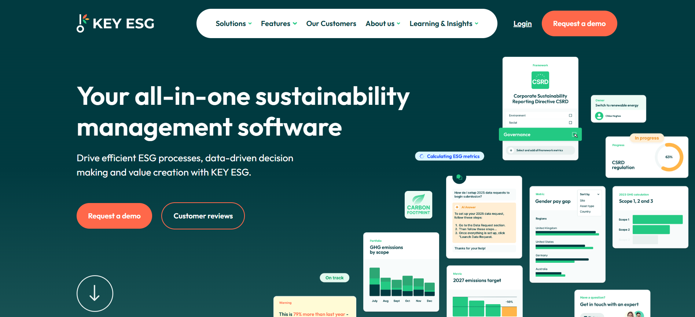Image resolution: width=695 pixels, height=317 pixels.
Task: Check the Environment checkbox
Action: pyautogui.click(x=570, y=115)
